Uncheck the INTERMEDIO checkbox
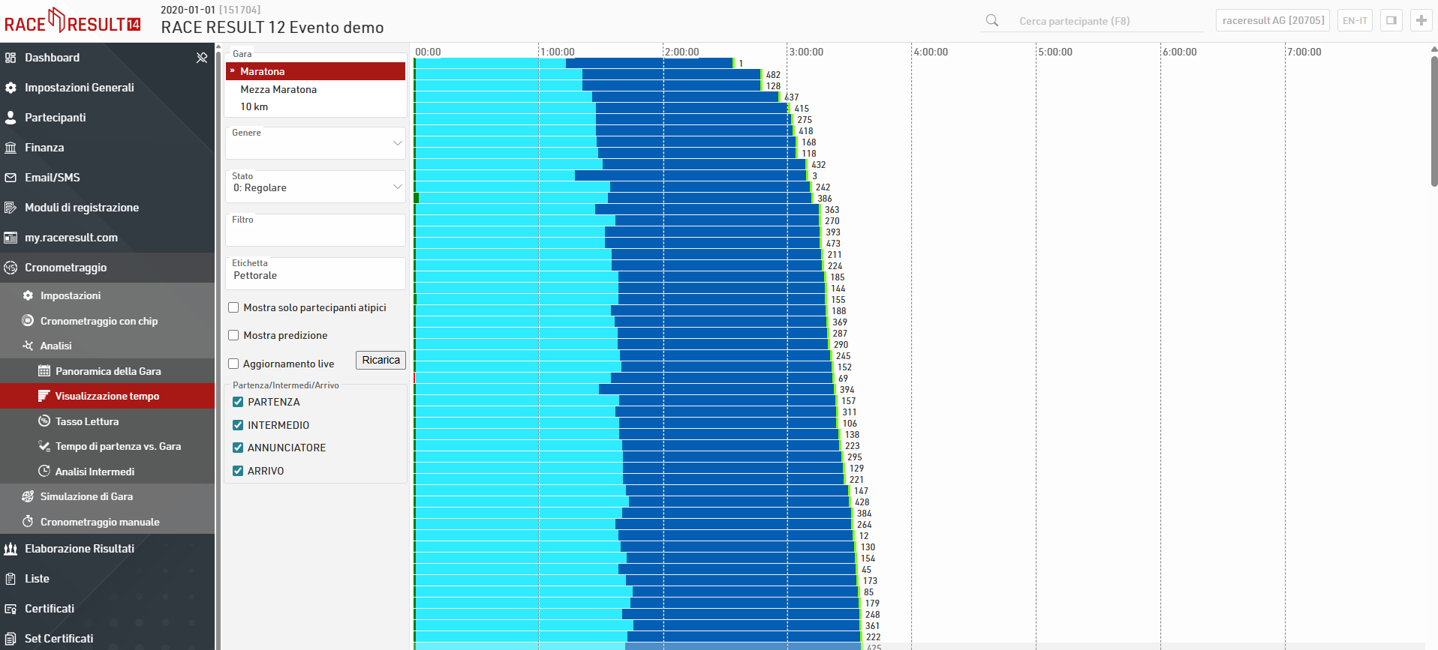1438x650 pixels. (x=238, y=425)
